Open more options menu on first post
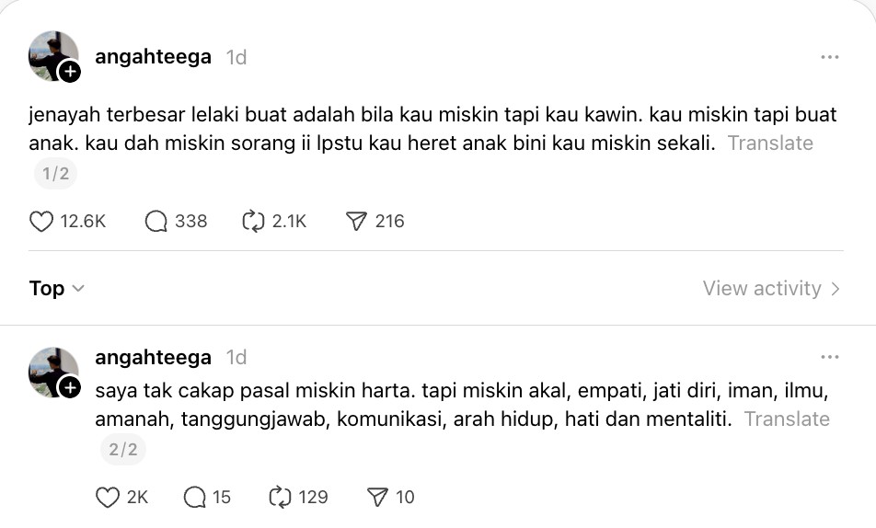Screen dimensions: 876x528 coord(829,57)
